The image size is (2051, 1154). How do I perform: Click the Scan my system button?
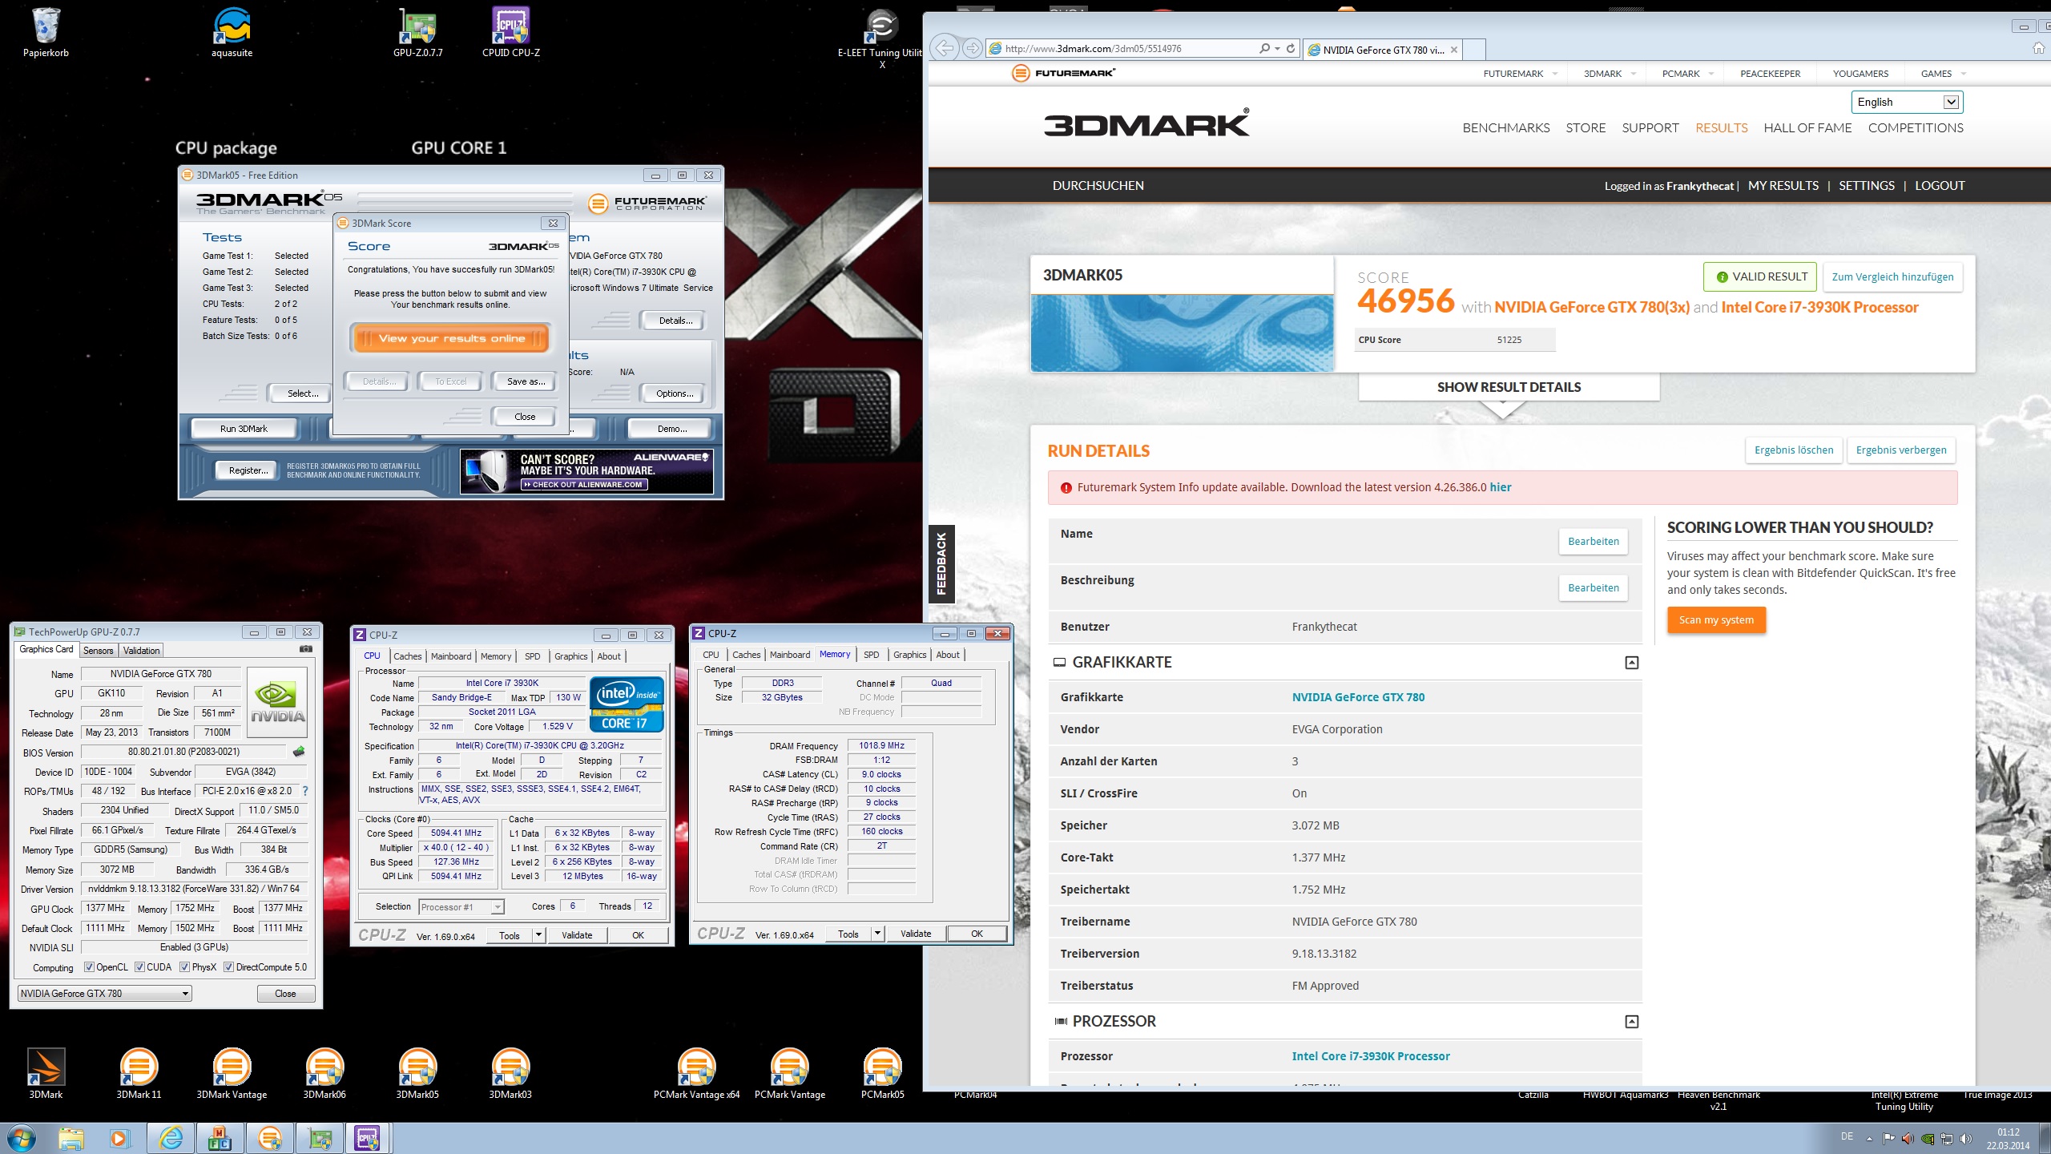(1716, 620)
